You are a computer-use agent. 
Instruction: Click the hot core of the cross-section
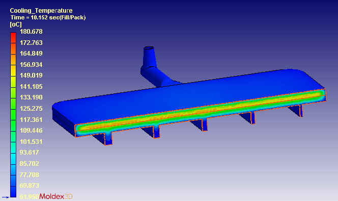[x=201, y=111]
